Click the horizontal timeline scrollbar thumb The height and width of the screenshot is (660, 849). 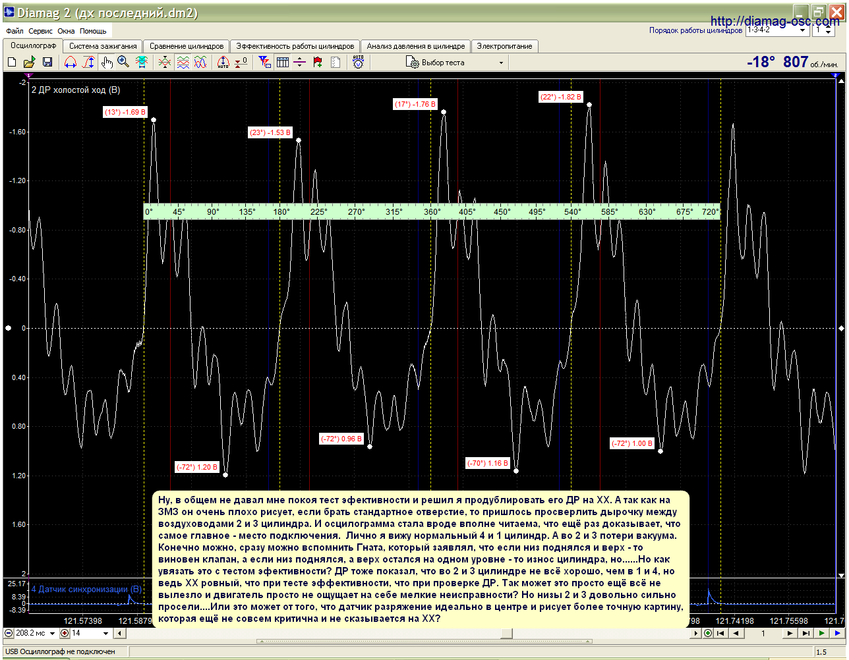point(506,633)
